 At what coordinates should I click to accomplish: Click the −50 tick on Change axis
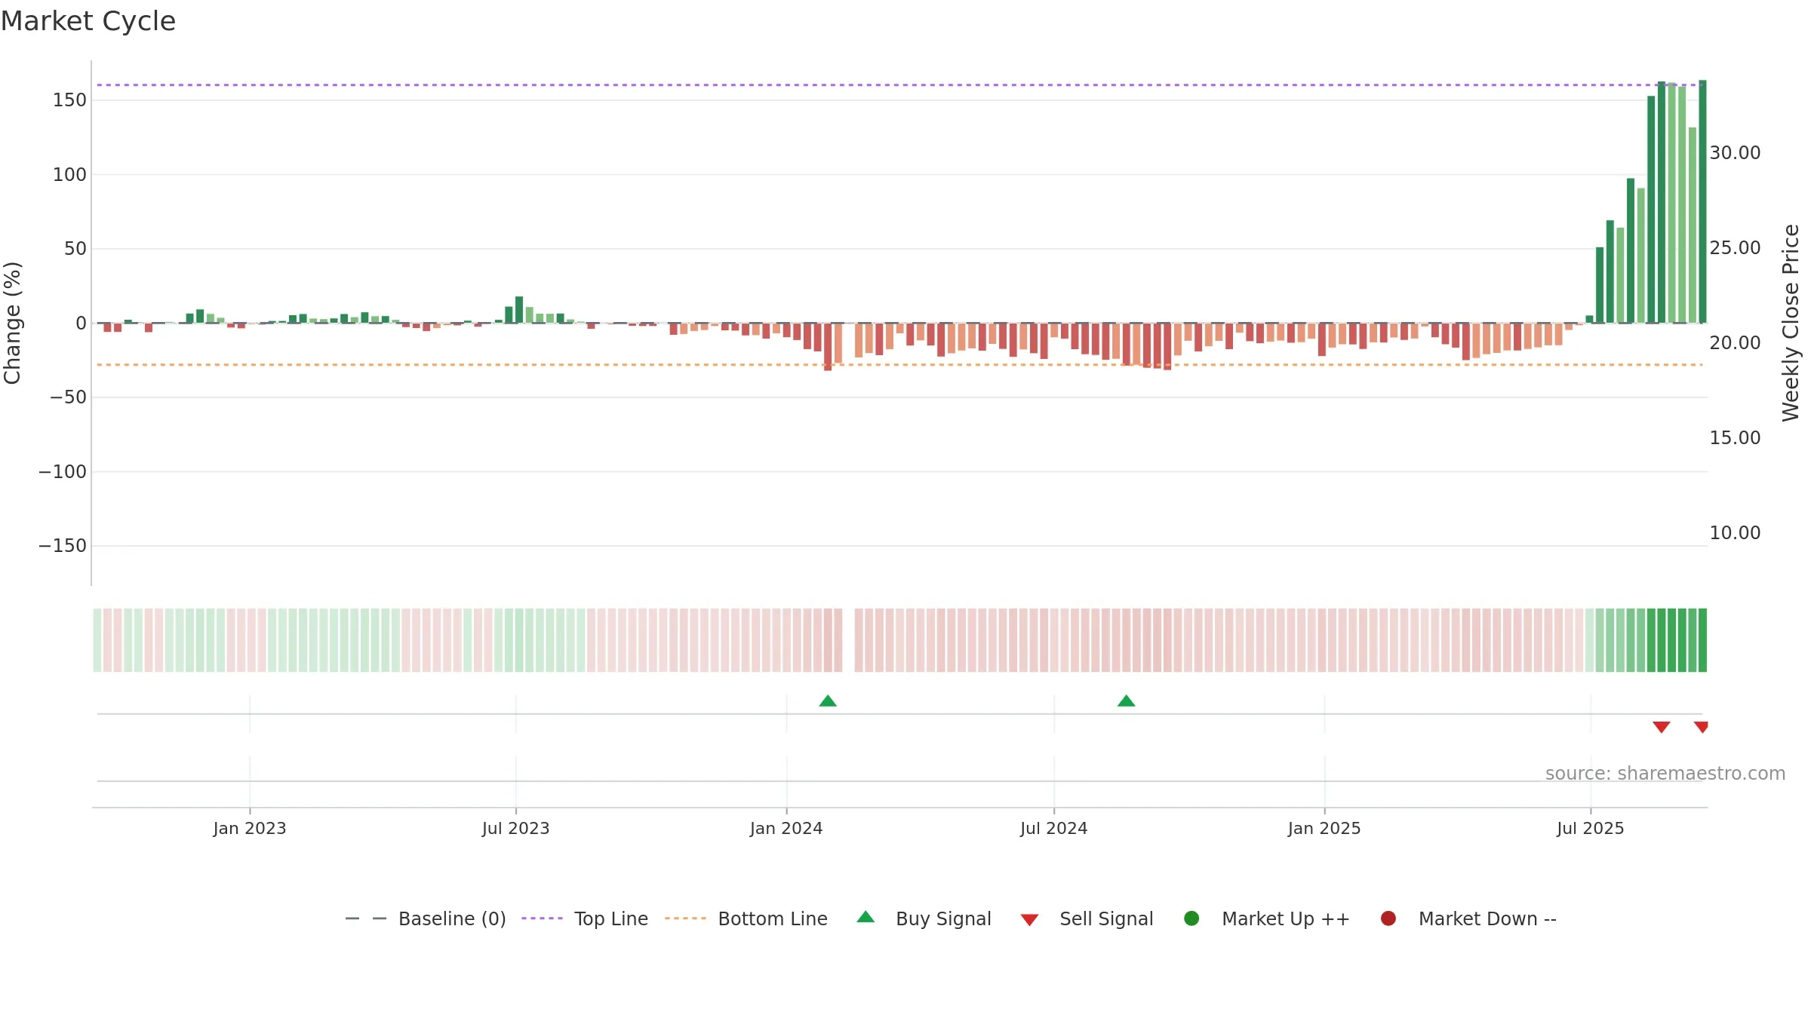68,397
